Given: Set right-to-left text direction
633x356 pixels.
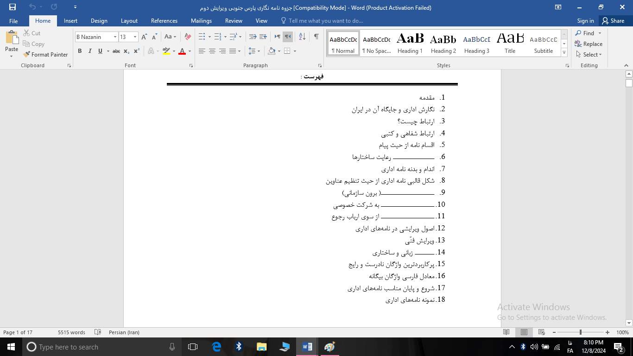Looking at the screenshot, I should (288, 37).
